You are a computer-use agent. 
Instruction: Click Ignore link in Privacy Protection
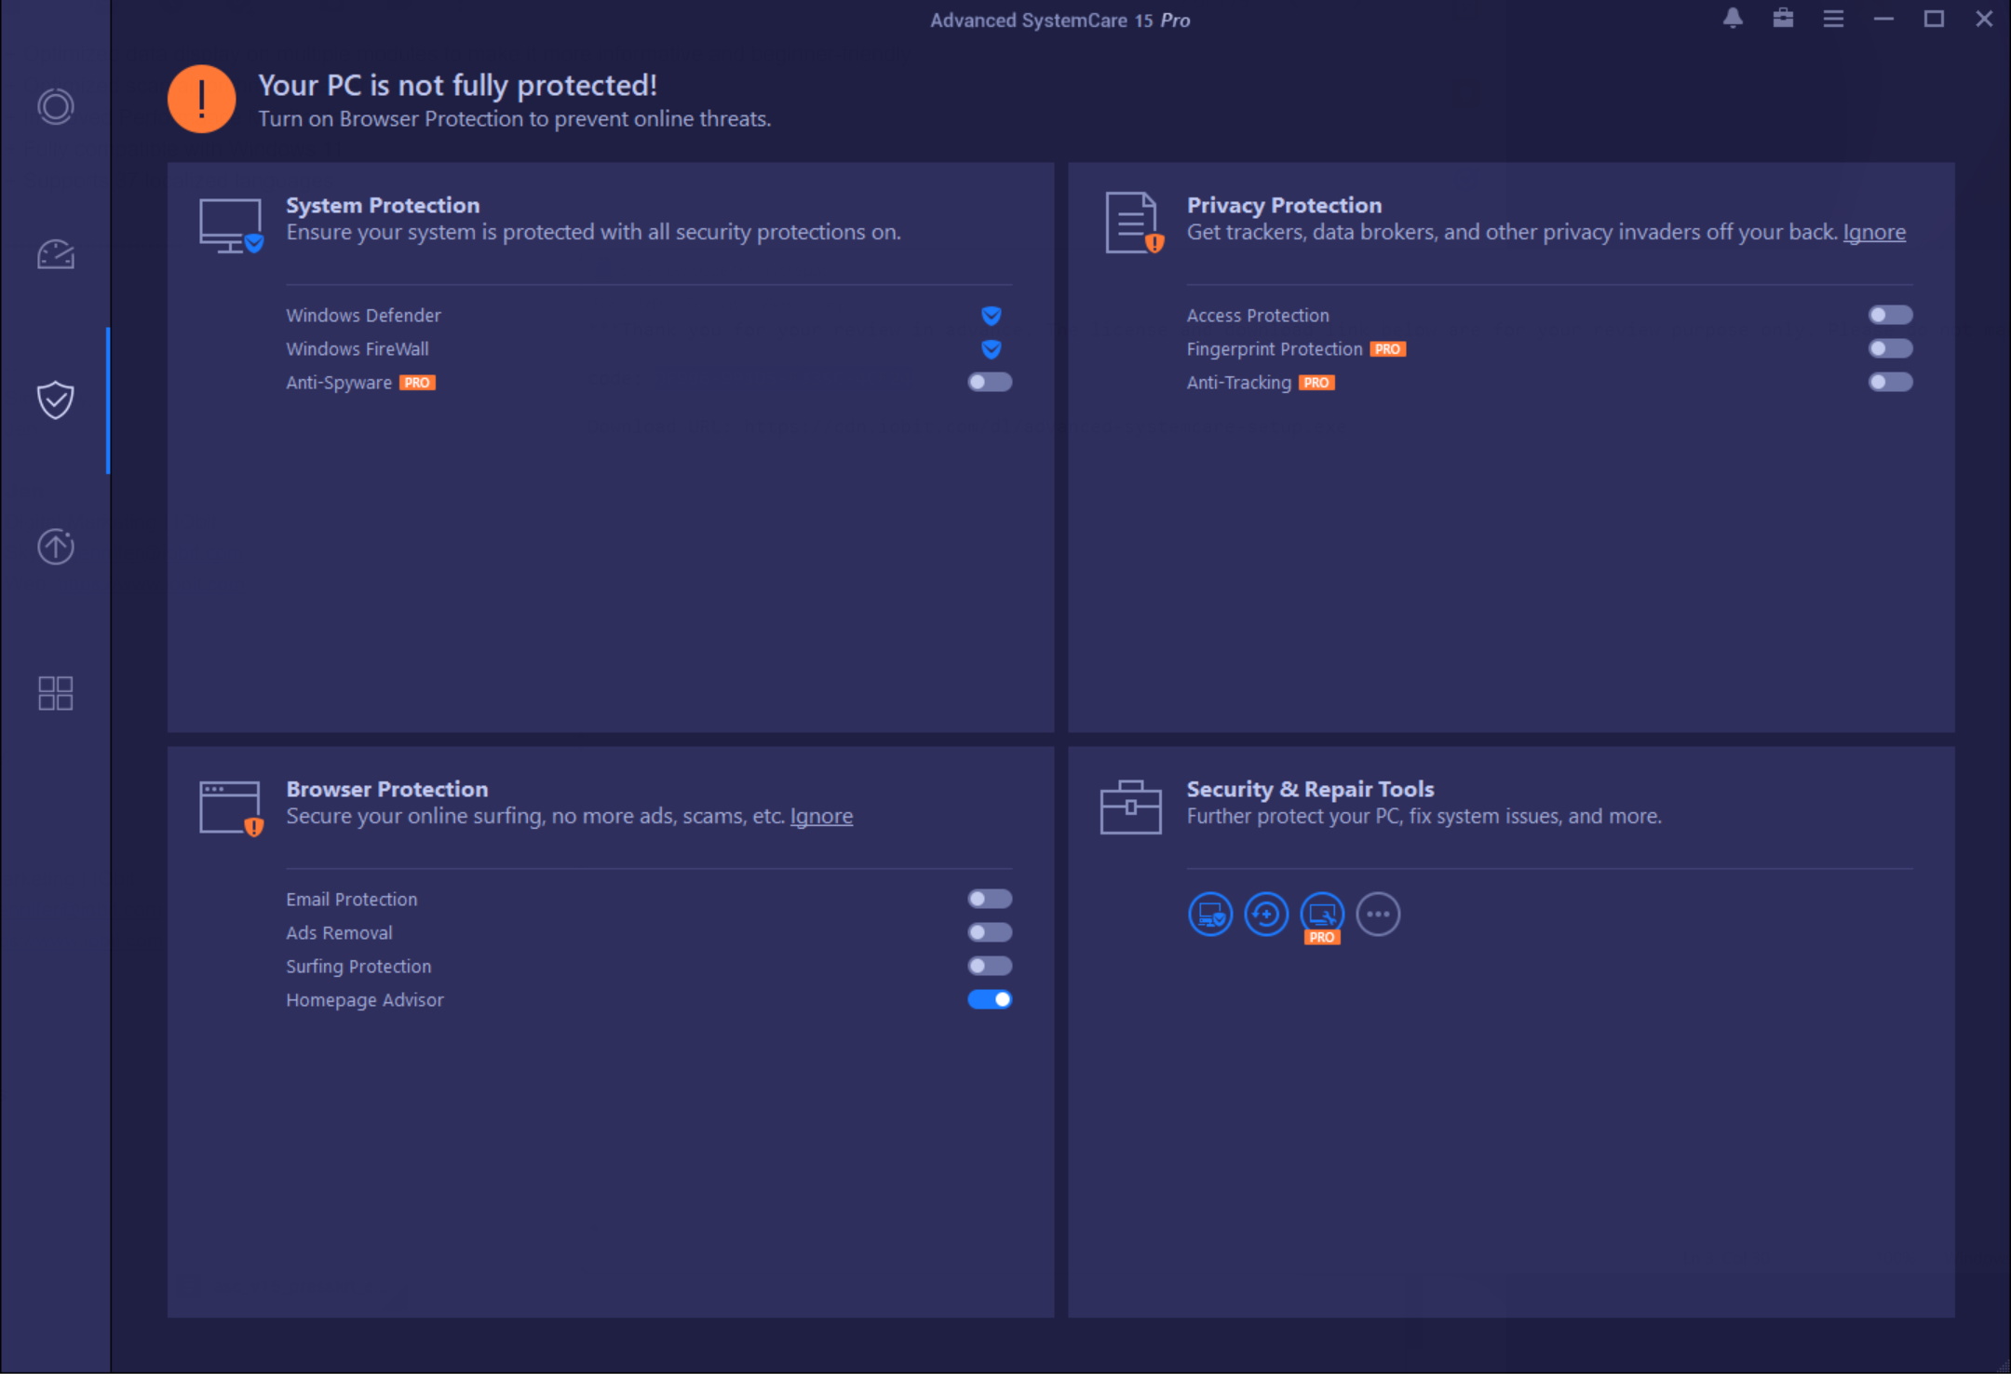(x=1873, y=232)
